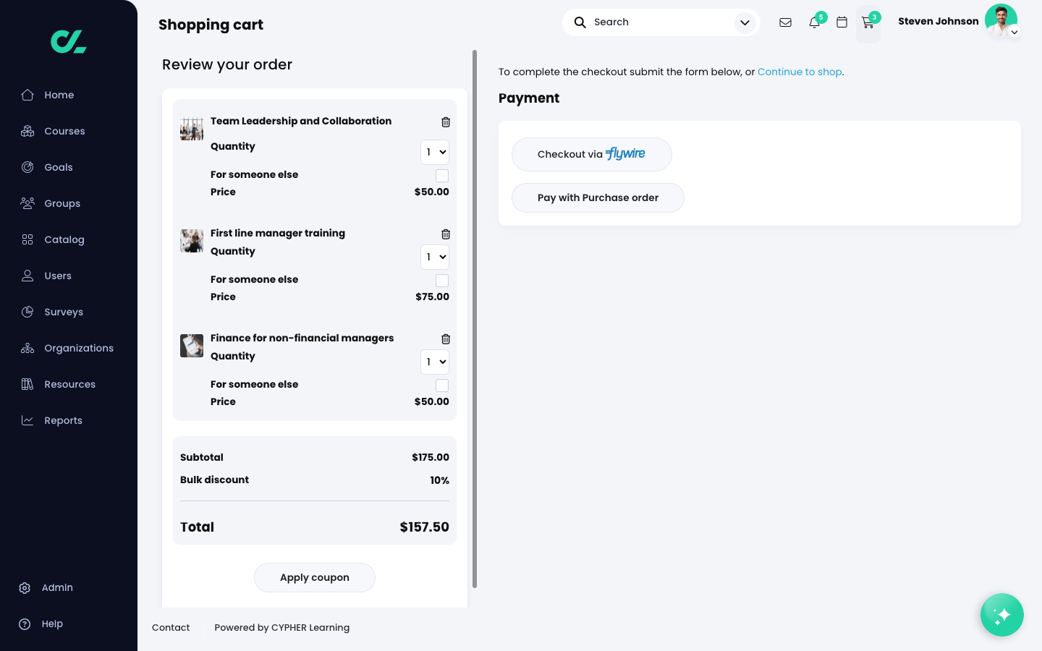Enable For someone else on First line manager training

point(442,281)
